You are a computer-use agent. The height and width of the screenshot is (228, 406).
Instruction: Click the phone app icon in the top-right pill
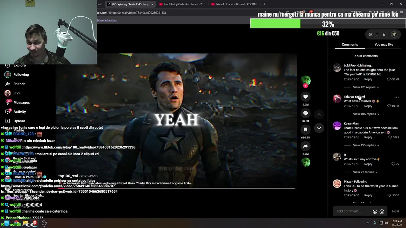377,35
